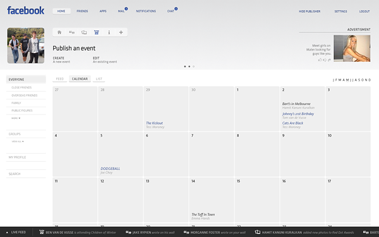Click Logout
Viewport: 379px width, 237px height.
(364, 11)
